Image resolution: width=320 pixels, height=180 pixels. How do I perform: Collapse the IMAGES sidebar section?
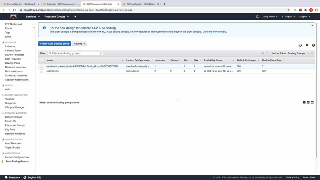3,85
